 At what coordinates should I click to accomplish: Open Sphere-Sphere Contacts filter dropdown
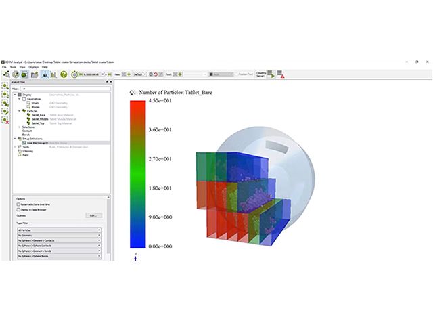(x=60, y=246)
